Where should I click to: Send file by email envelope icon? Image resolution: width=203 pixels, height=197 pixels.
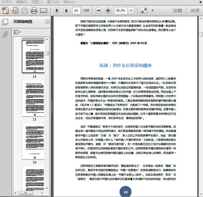pos(43,10)
